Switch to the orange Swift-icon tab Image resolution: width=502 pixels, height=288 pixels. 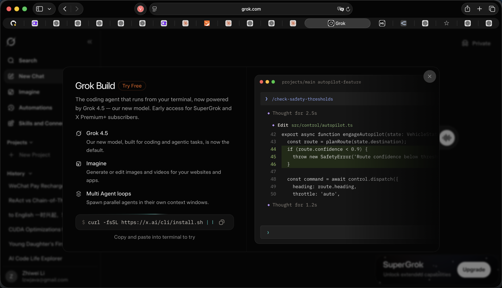point(207,23)
